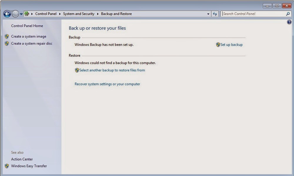Image resolution: width=294 pixels, height=176 pixels.
Task: Click Backup and Restore in the breadcrumb
Action: (x=116, y=14)
